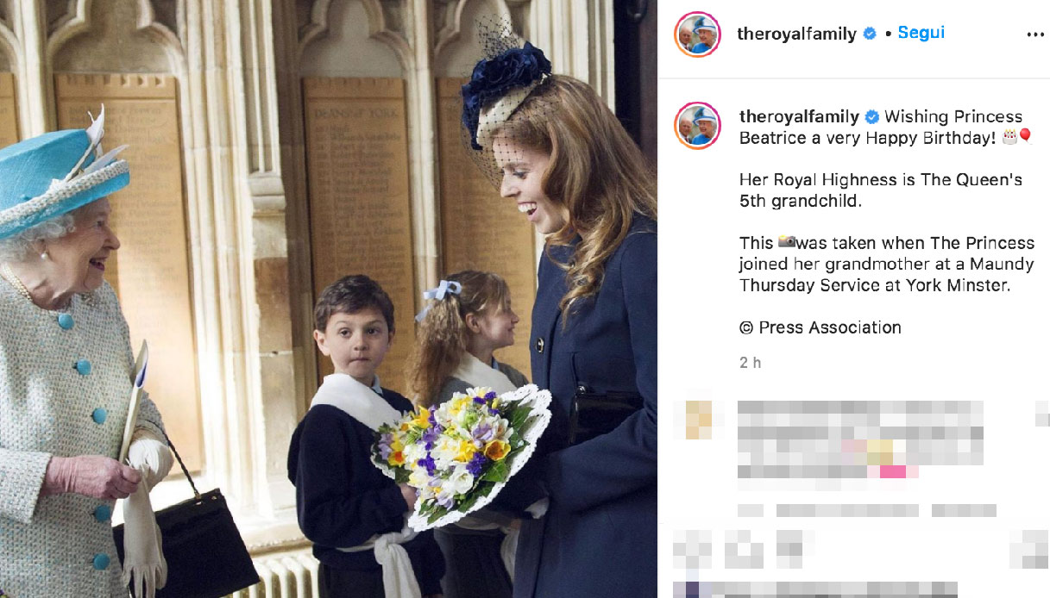Click the first pixelated icon in the action row

(693, 549)
